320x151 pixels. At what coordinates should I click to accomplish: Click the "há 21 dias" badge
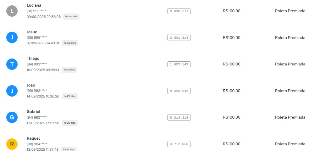click(x=70, y=70)
